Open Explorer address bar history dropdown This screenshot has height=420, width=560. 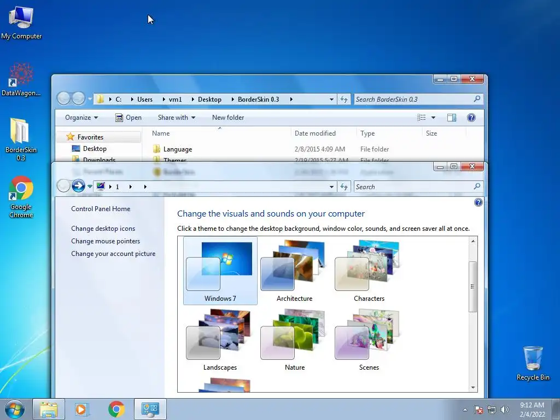(331, 100)
